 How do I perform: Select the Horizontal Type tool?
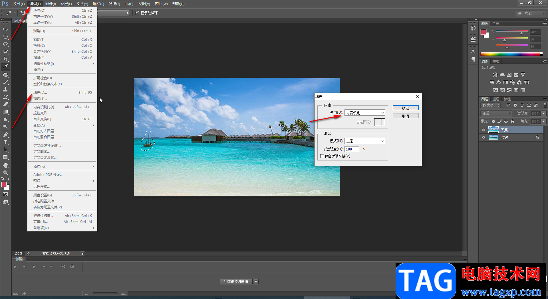coord(5,142)
